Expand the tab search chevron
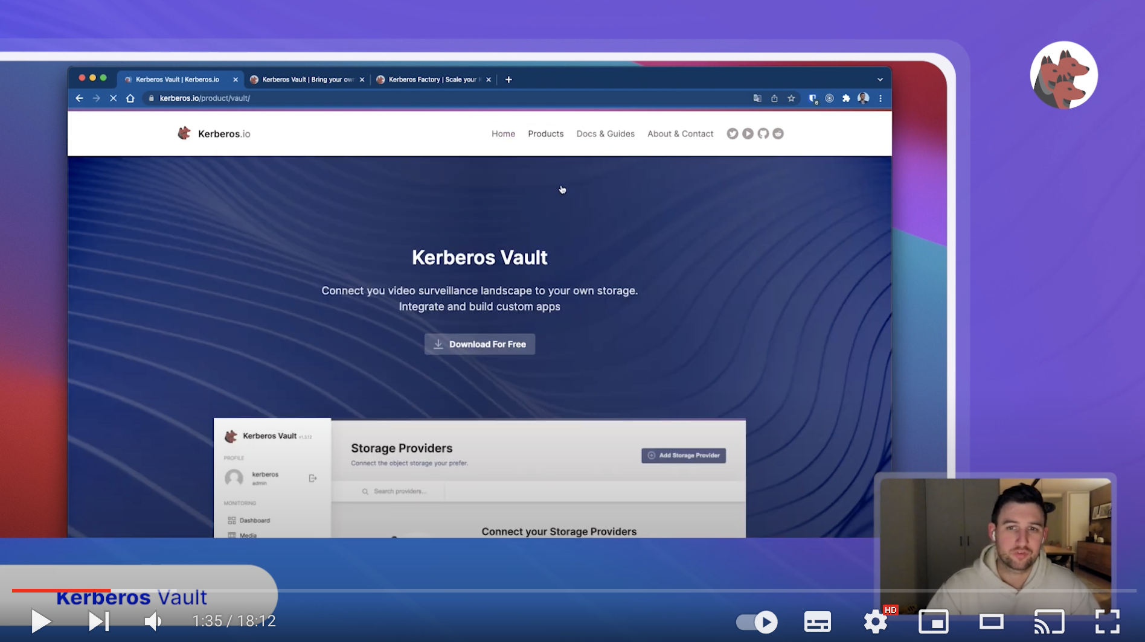1145x642 pixels. (x=880, y=79)
